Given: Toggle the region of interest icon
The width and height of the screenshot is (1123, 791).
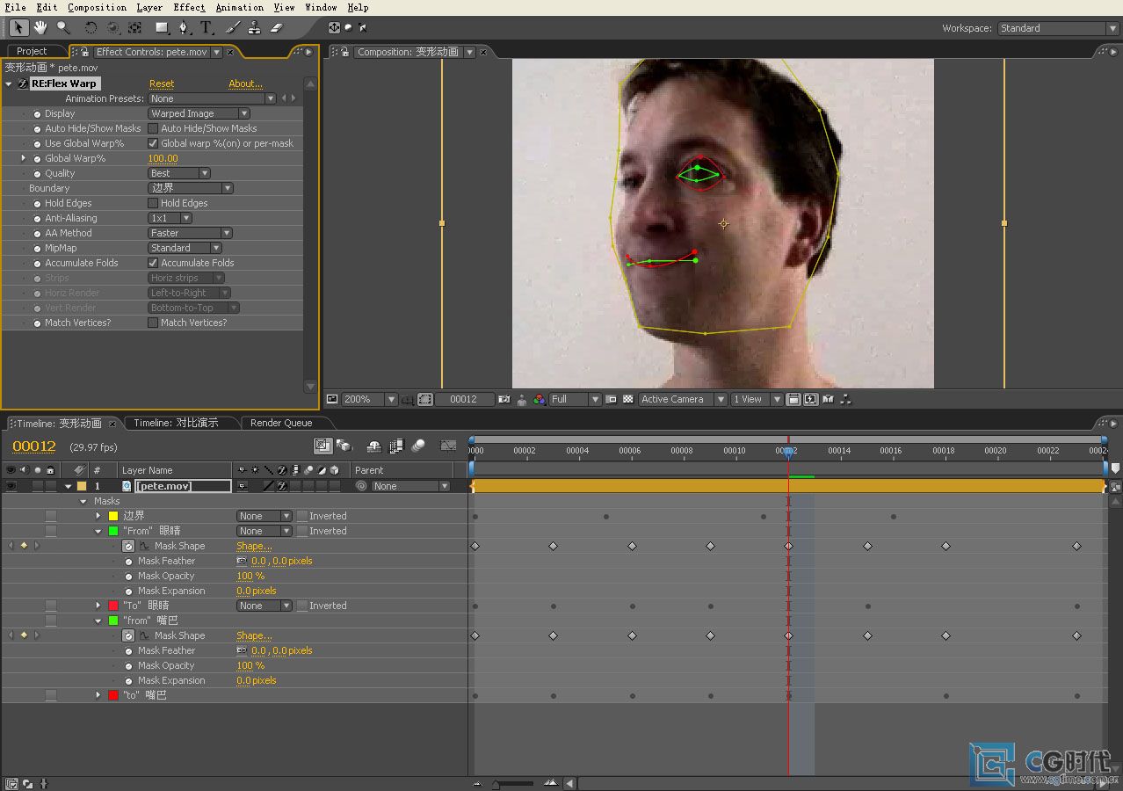Looking at the screenshot, I should pos(611,399).
